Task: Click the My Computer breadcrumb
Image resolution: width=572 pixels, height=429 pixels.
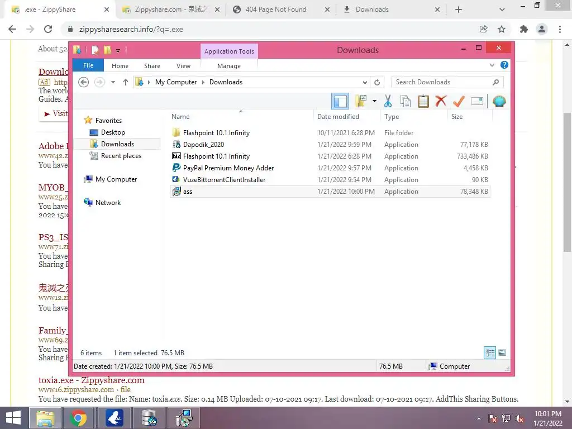Action: (x=176, y=82)
